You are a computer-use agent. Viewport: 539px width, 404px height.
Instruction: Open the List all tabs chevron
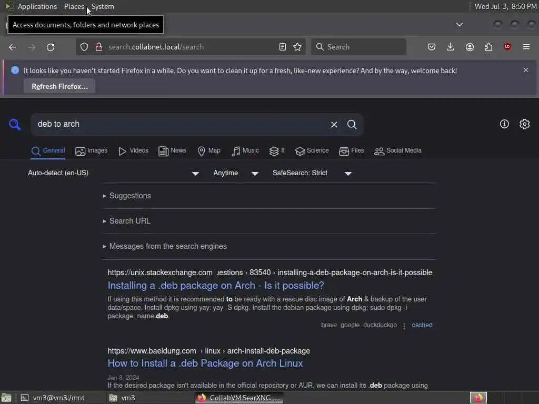point(459,25)
